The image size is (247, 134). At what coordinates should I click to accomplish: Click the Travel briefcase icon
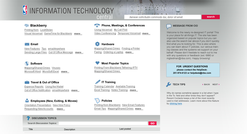click(27, 82)
